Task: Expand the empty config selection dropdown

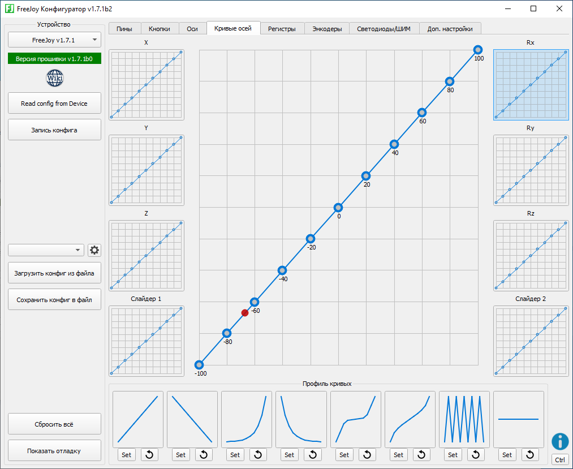Action: tap(46, 250)
